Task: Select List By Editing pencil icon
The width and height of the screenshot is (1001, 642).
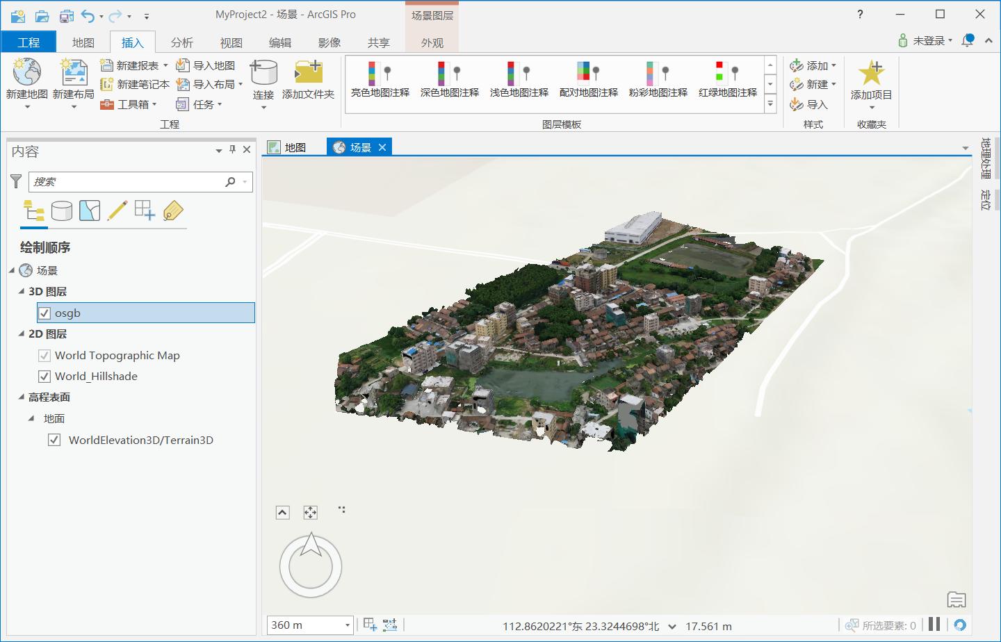Action: [x=117, y=211]
